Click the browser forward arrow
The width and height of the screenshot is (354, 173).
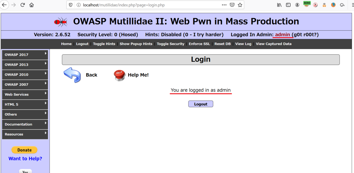(14, 5)
